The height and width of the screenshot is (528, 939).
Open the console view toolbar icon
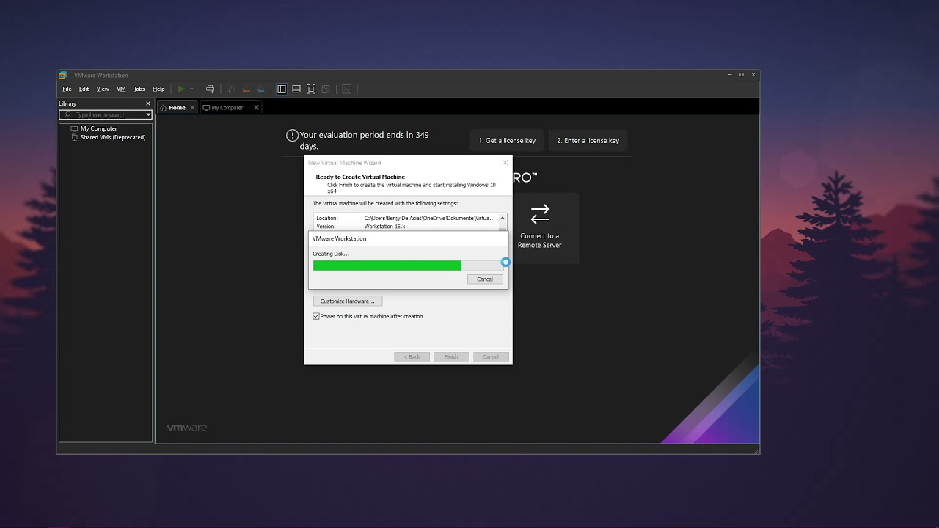coord(347,89)
